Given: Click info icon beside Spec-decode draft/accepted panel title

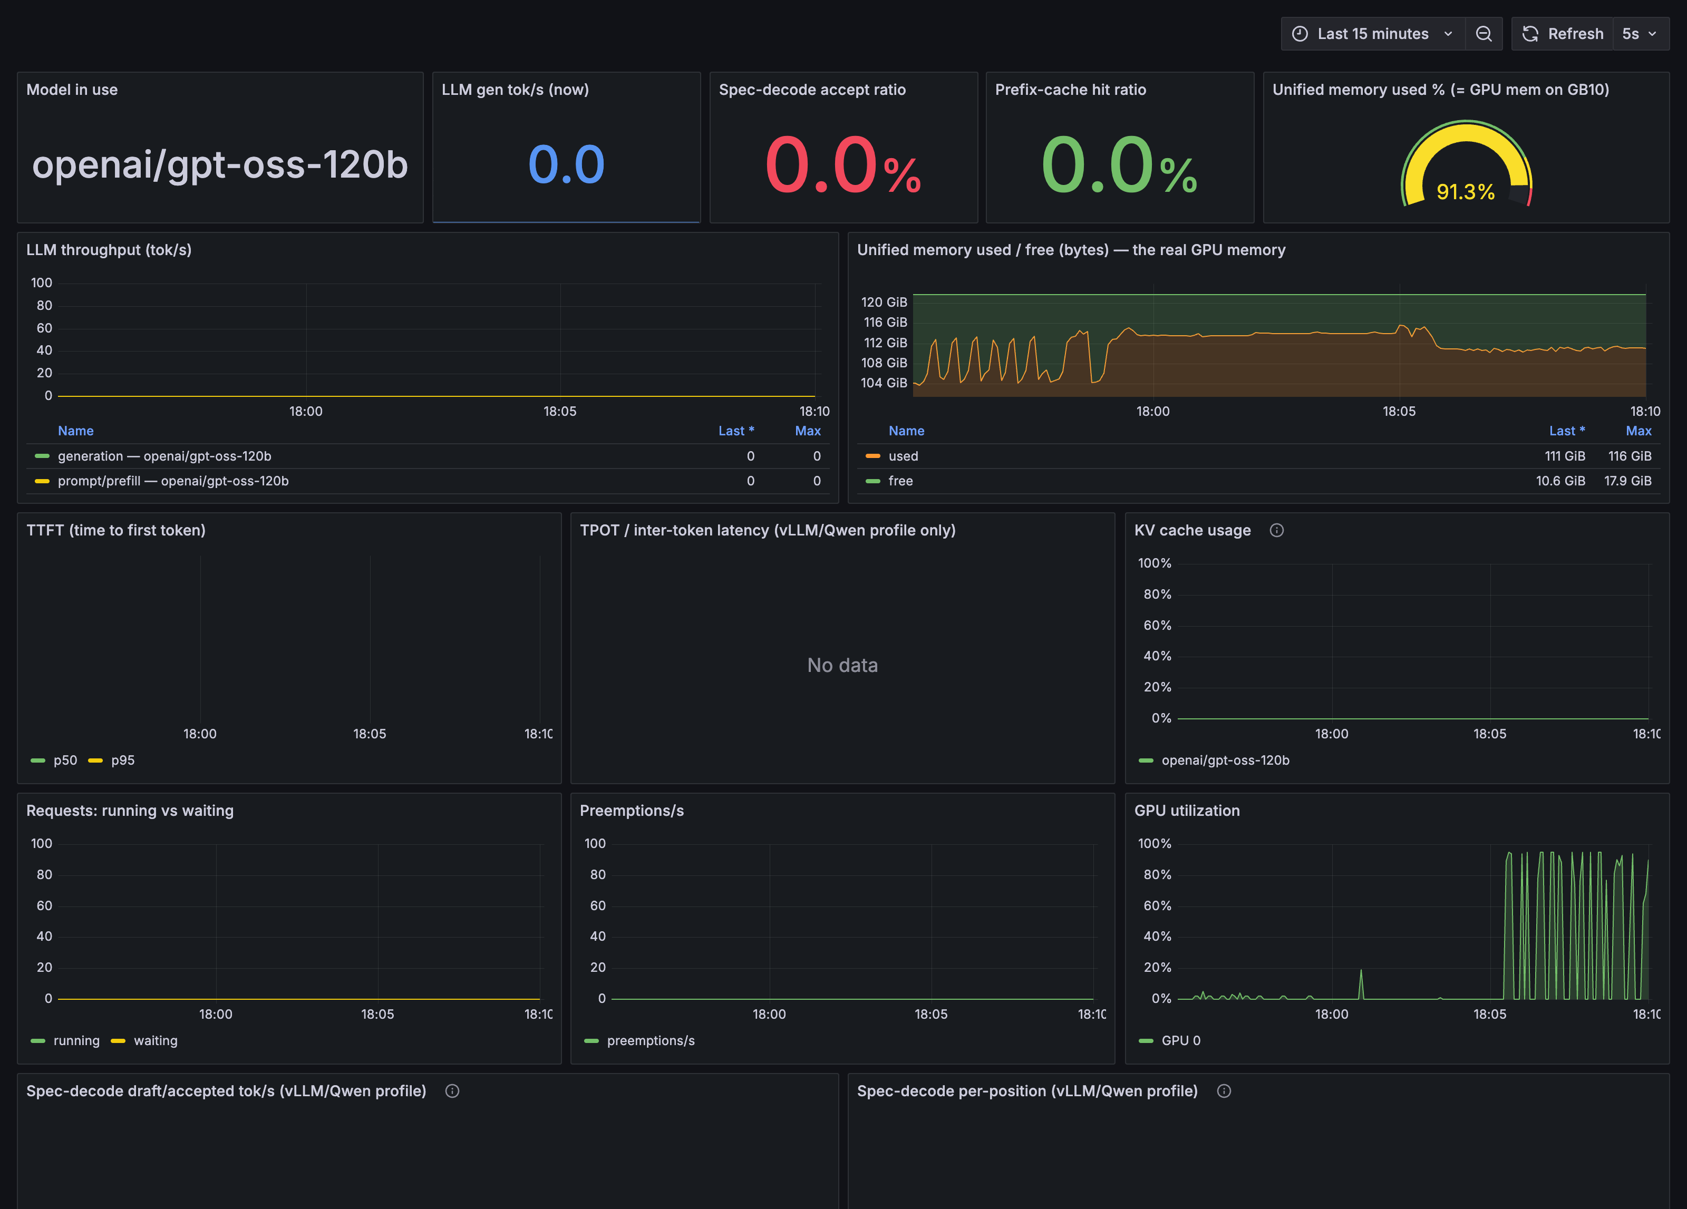Looking at the screenshot, I should pos(452,1091).
